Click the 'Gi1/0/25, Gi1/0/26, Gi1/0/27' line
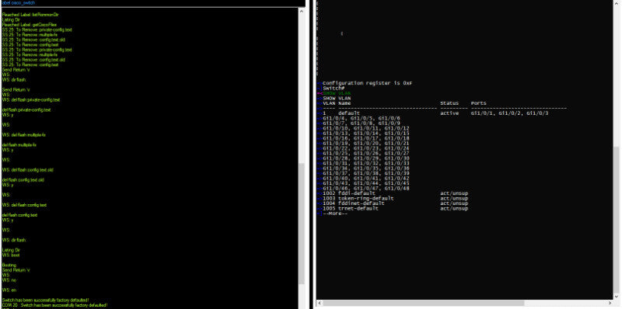Screen dimensions: 622x309 (x=365, y=153)
